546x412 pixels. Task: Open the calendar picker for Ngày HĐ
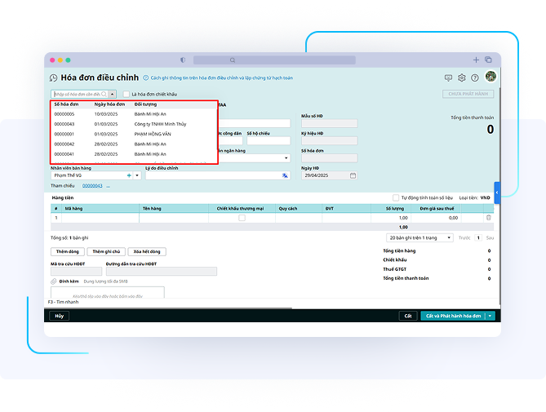click(x=353, y=175)
